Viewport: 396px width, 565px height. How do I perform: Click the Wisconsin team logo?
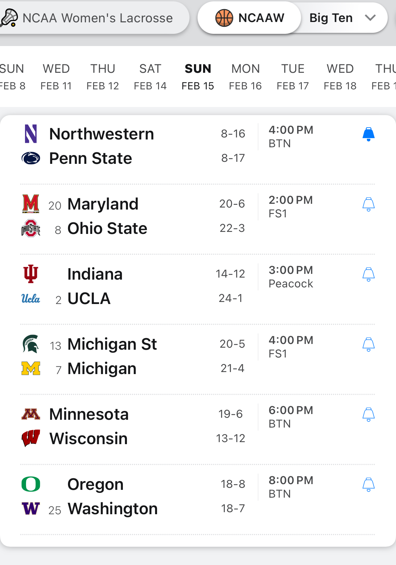coord(31,438)
